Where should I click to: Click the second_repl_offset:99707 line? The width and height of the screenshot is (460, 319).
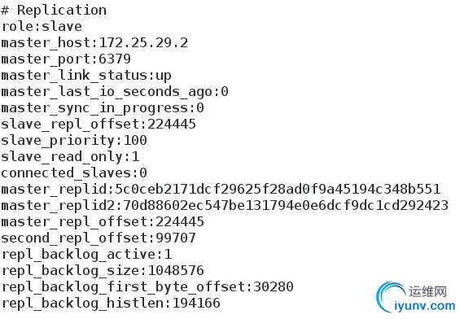pyautogui.click(x=99, y=238)
